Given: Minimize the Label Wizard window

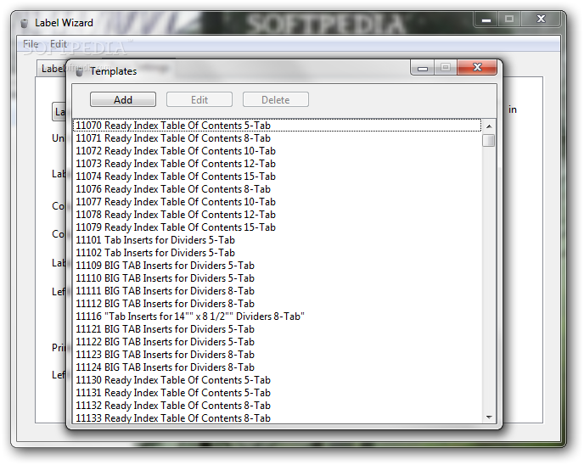Looking at the screenshot, I should (x=486, y=20).
